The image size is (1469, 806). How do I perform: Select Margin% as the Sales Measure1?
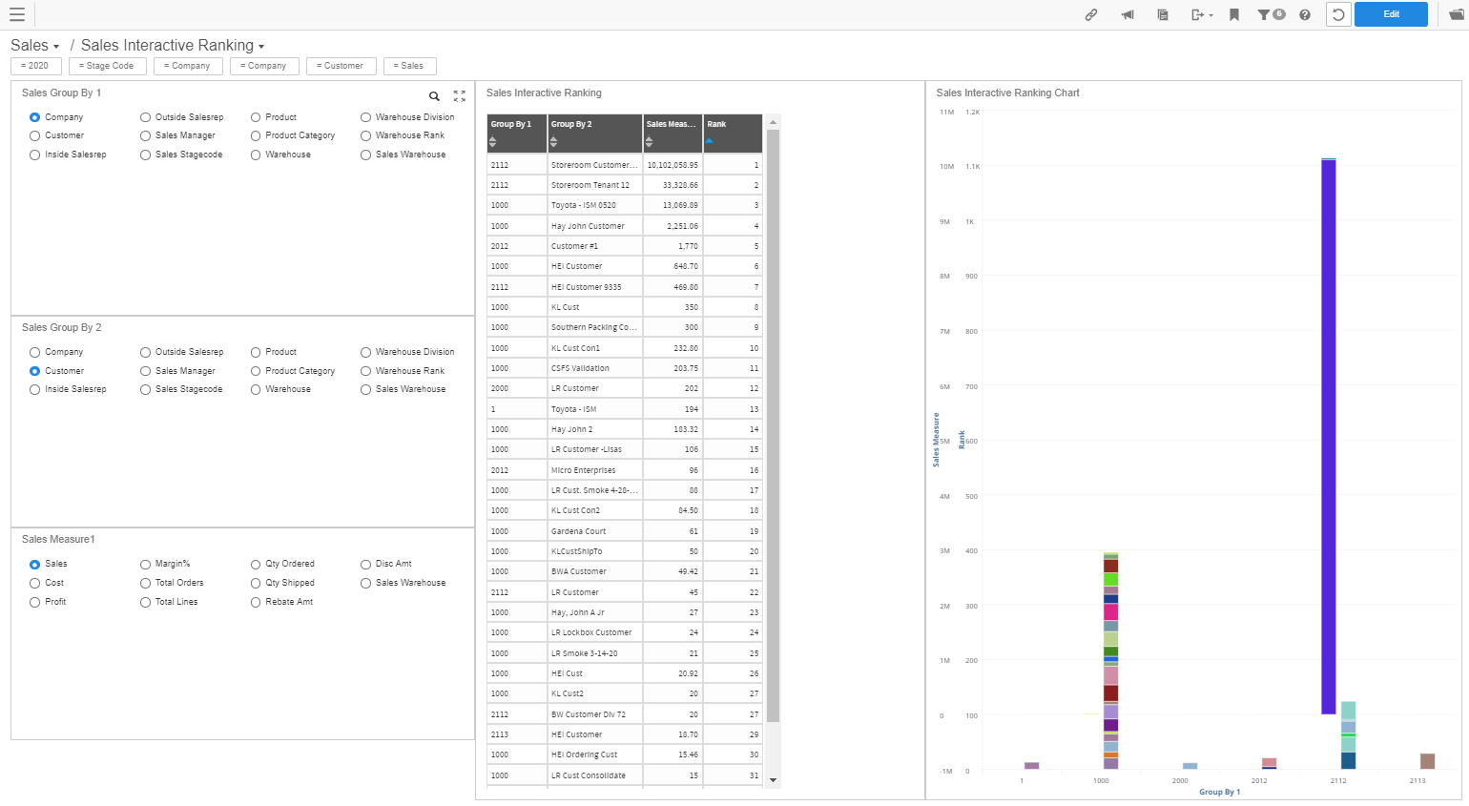coord(145,564)
